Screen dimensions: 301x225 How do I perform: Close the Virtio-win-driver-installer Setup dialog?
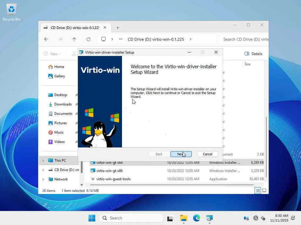[216, 52]
